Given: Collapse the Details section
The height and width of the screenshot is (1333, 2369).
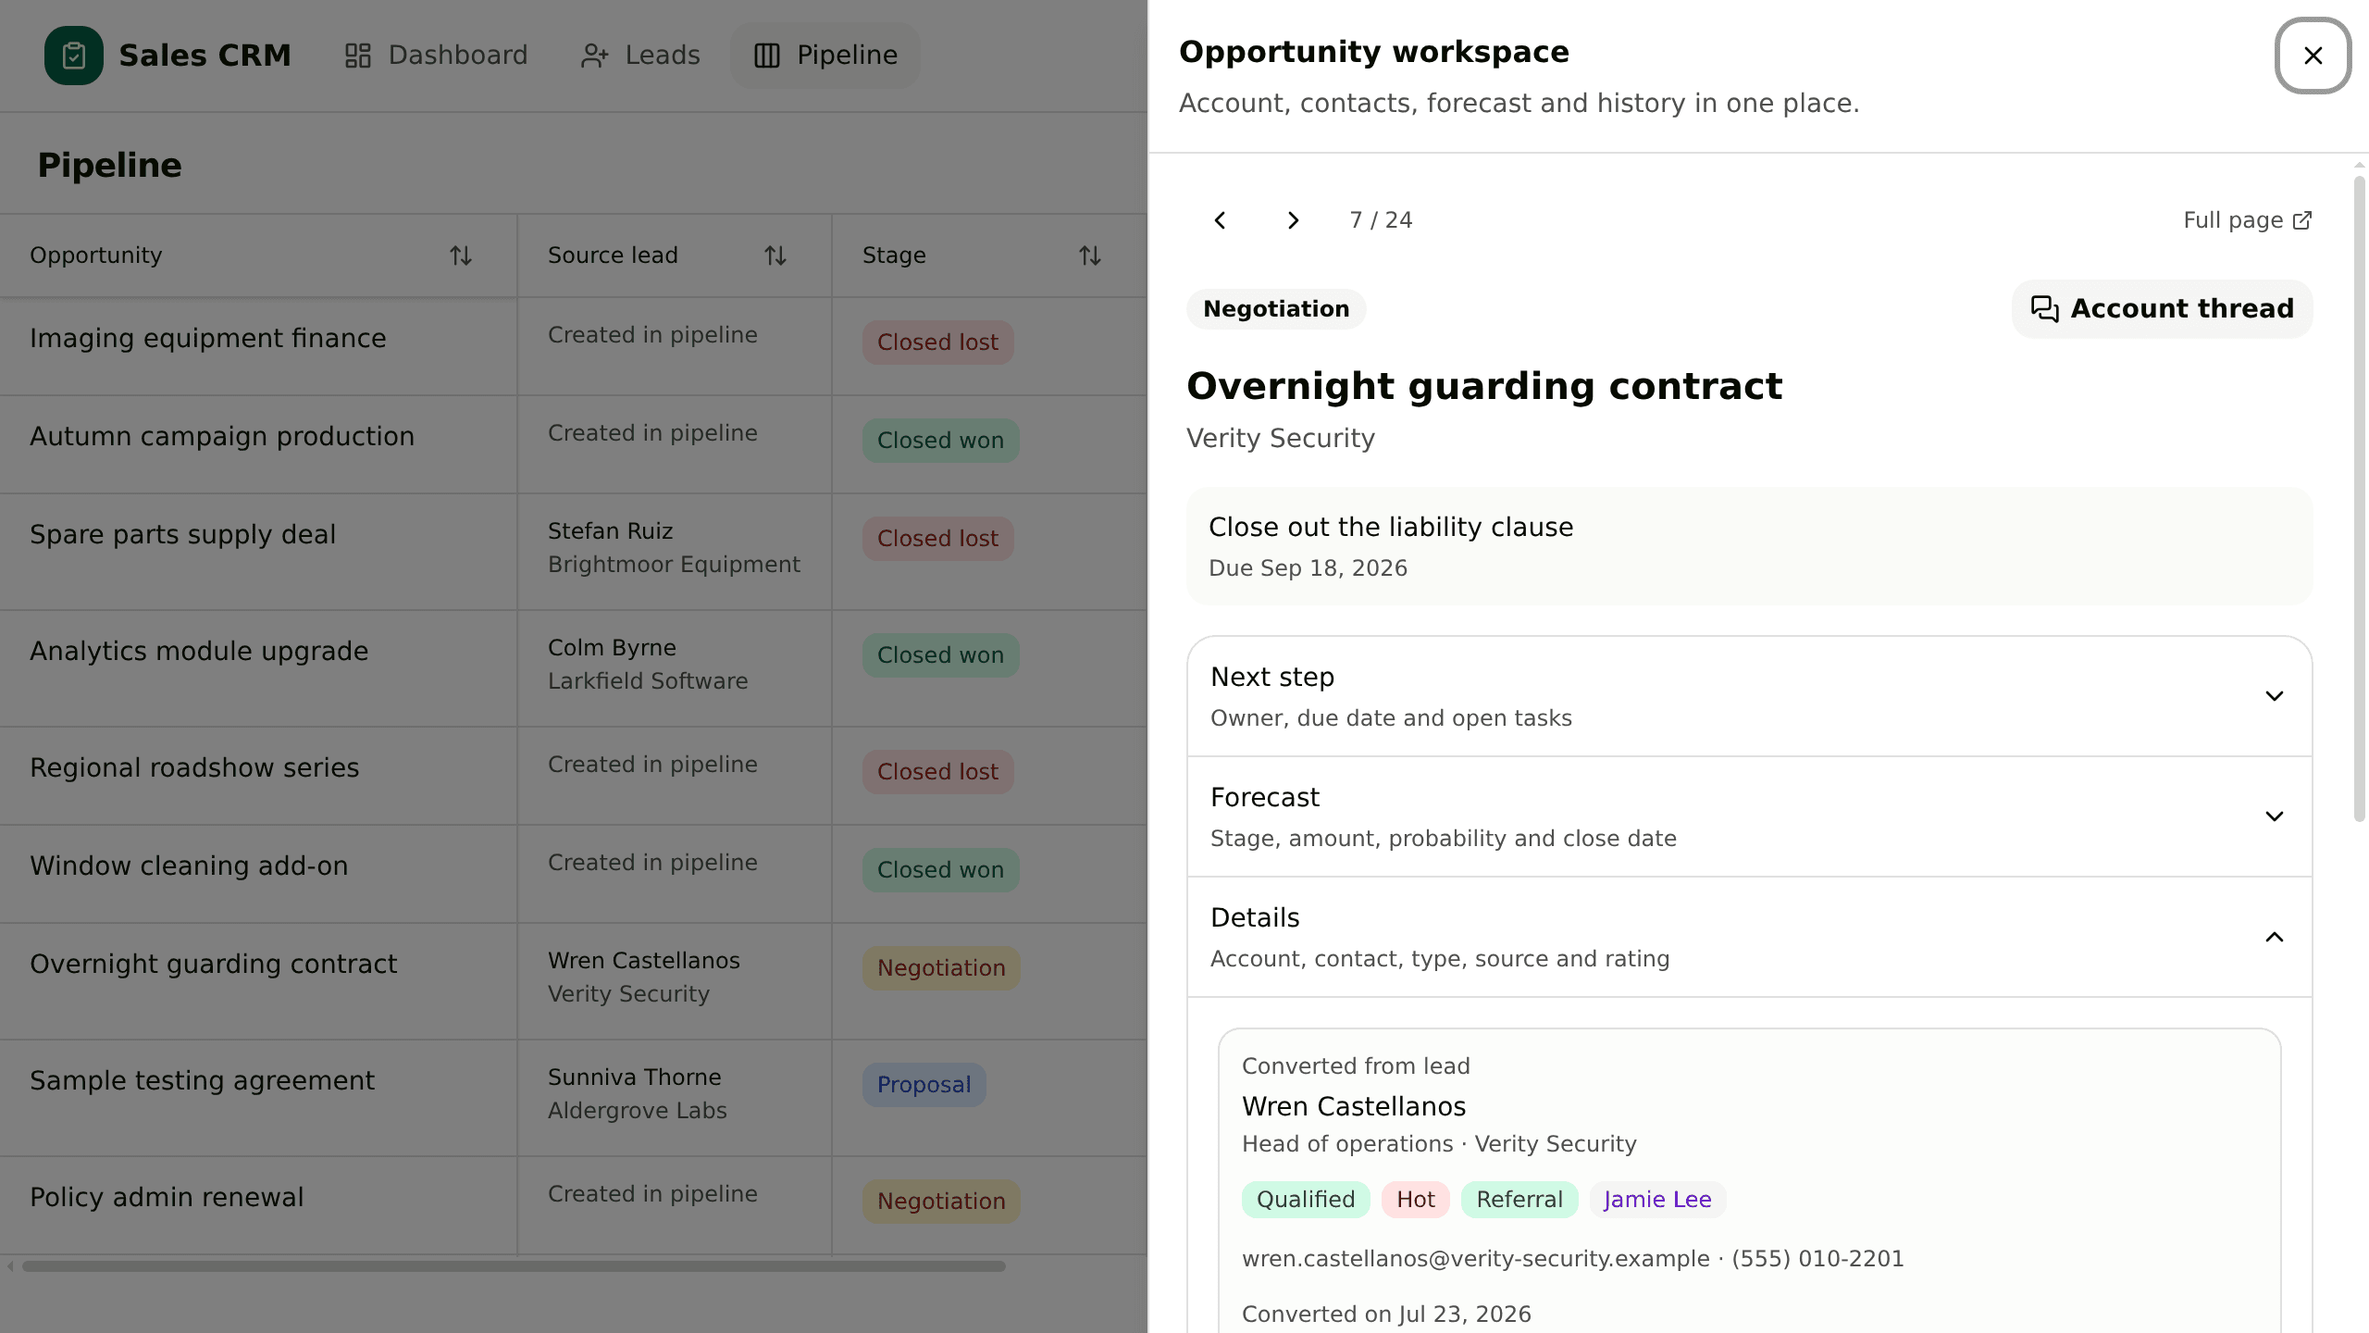Looking at the screenshot, I should coord(1749,937).
